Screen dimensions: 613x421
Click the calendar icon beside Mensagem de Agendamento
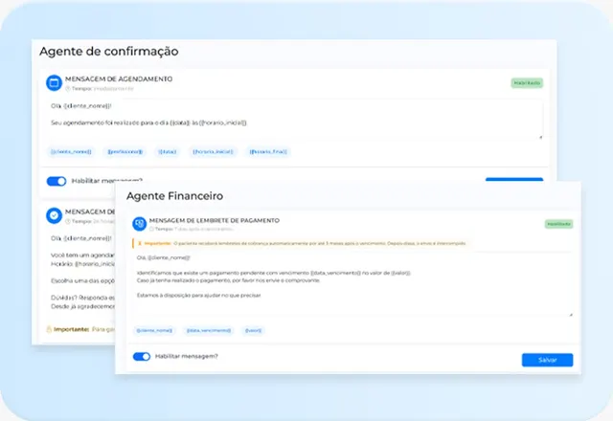[x=54, y=83]
